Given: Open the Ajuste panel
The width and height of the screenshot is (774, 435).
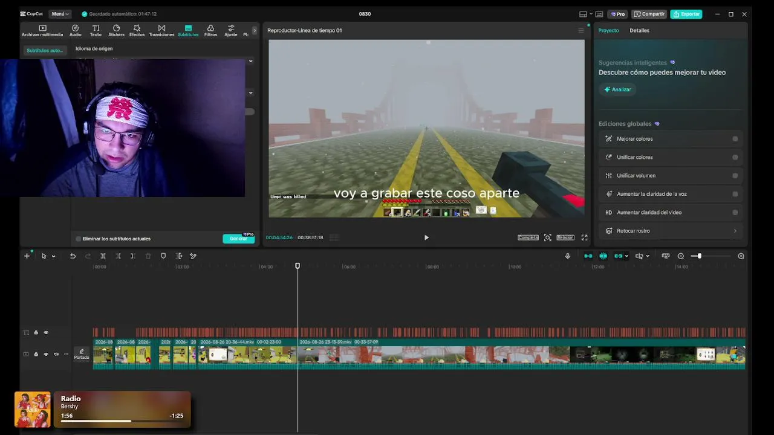Looking at the screenshot, I should tap(231, 31).
